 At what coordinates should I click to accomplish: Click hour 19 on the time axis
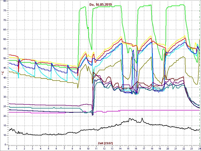160,149
